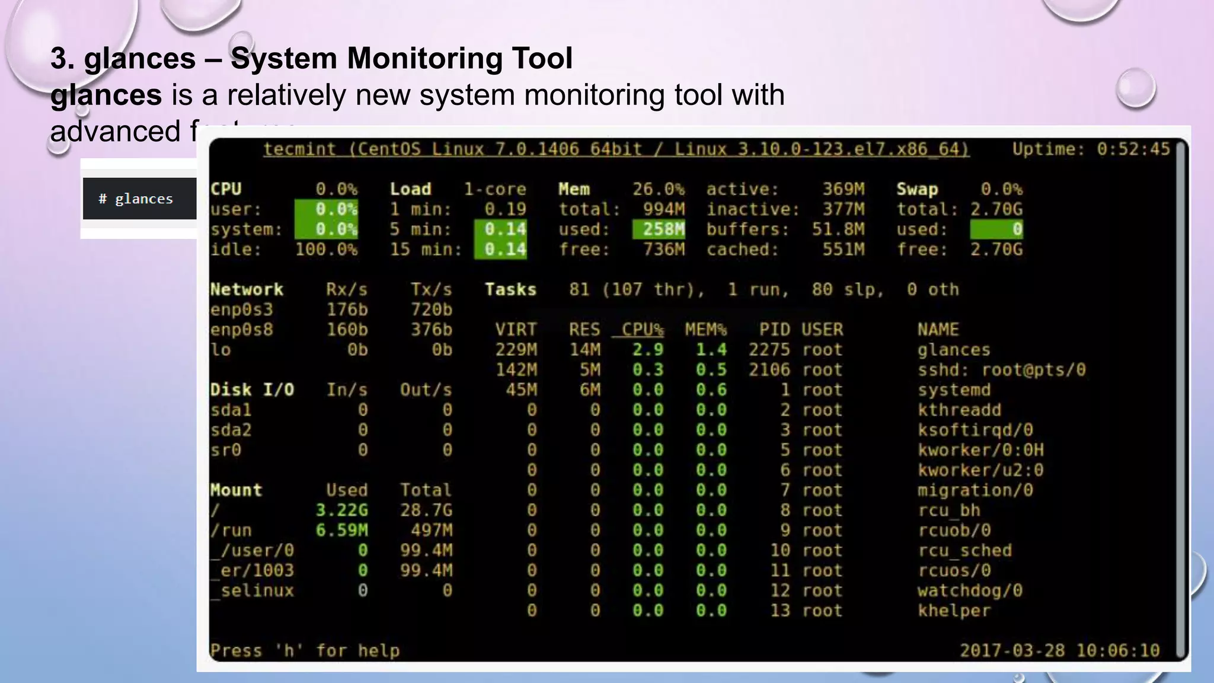
Task: Click the buffers 51.8M value
Action: pos(838,229)
